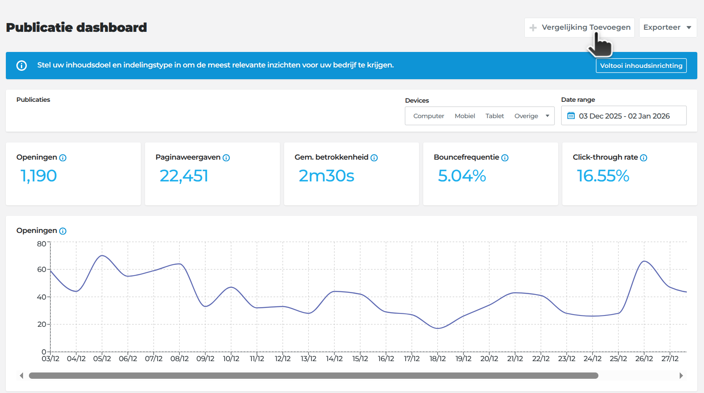Screen dimensions: 704x393
Task: Click Vergelijking Toevoegen button
Action: (x=580, y=28)
